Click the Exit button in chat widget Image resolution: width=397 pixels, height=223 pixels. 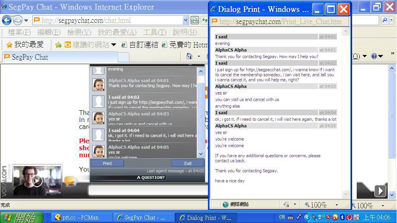coord(188,163)
